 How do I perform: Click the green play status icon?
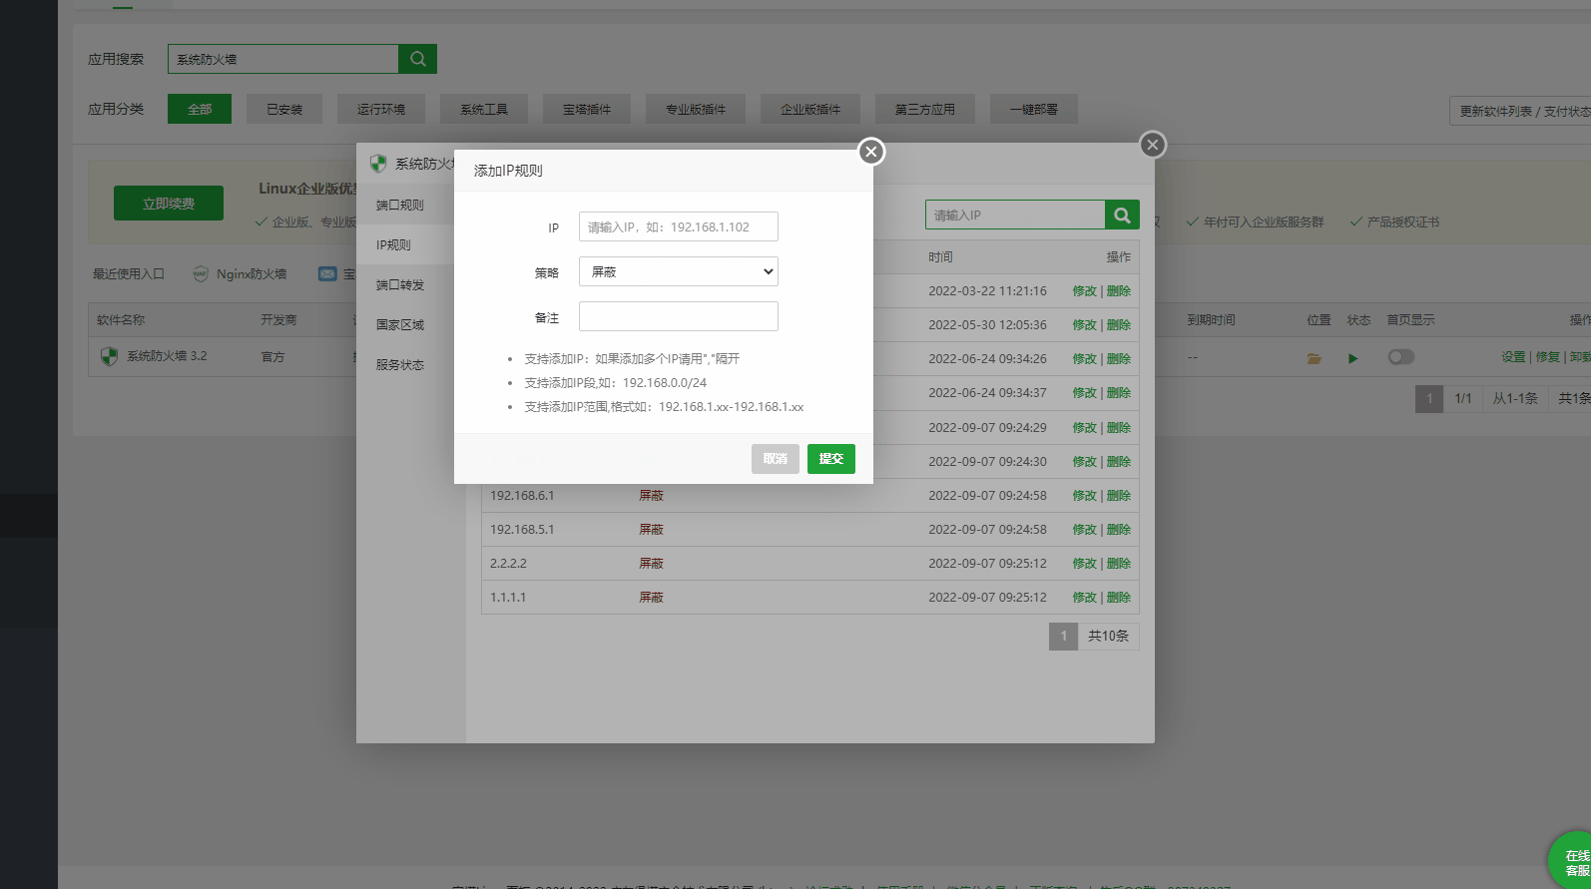click(x=1353, y=358)
